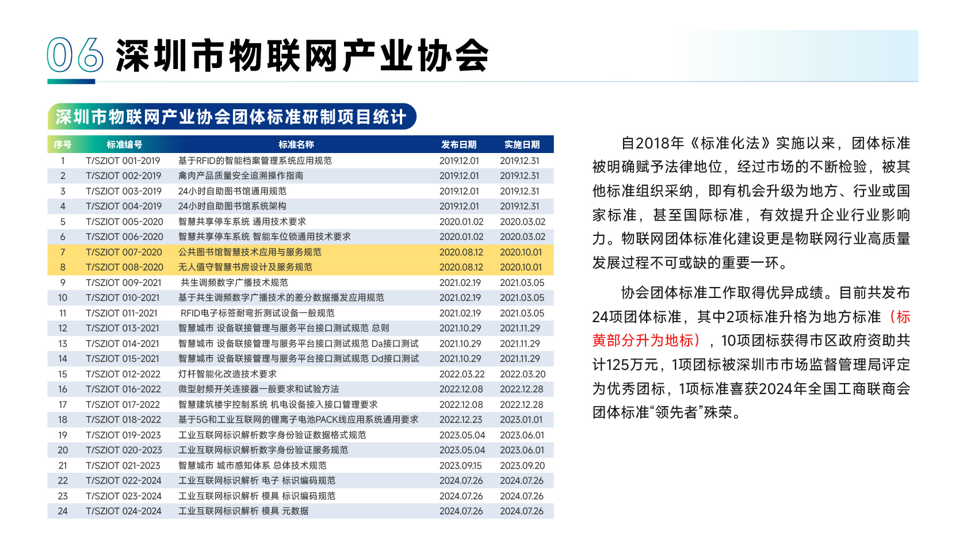This screenshot has height=539, width=959.
Task: Click 工业互联网标识解析数字身份验证服务规范
Action: (263, 450)
